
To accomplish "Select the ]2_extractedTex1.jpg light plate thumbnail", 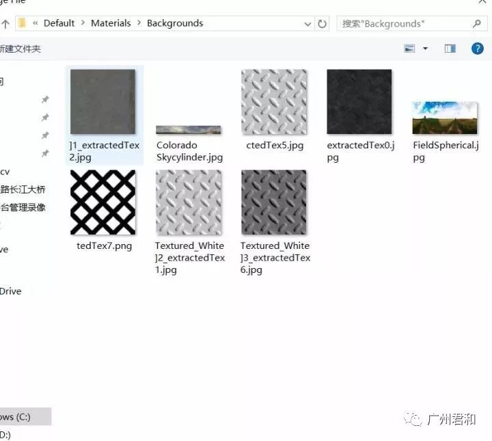I will pyautogui.click(x=189, y=202).
